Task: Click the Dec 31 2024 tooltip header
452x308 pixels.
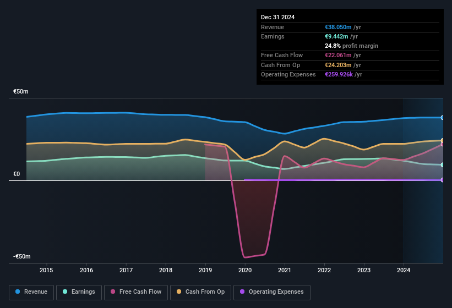Action: click(x=278, y=17)
